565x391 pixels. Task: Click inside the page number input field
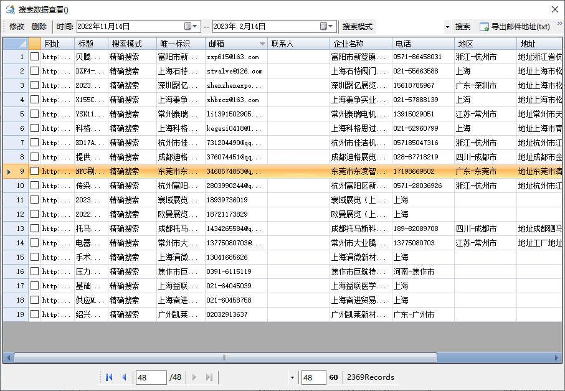(x=151, y=377)
